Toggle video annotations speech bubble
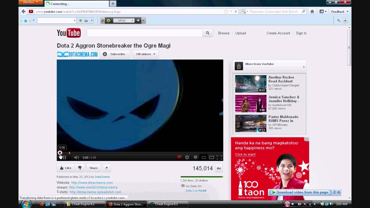370x208 pixels. pos(179,157)
